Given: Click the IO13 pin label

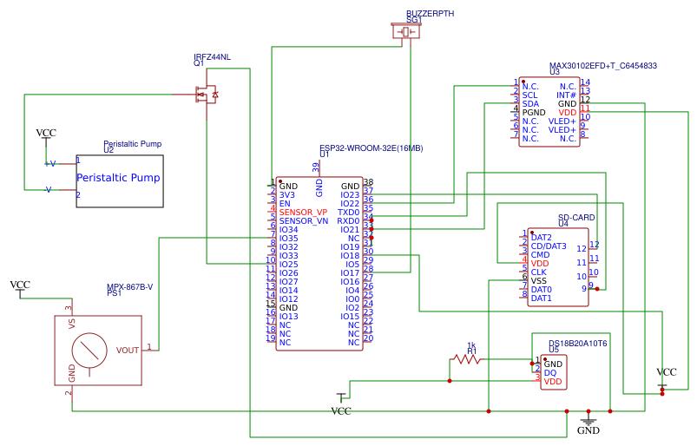Looking at the screenshot, I should [x=288, y=317].
